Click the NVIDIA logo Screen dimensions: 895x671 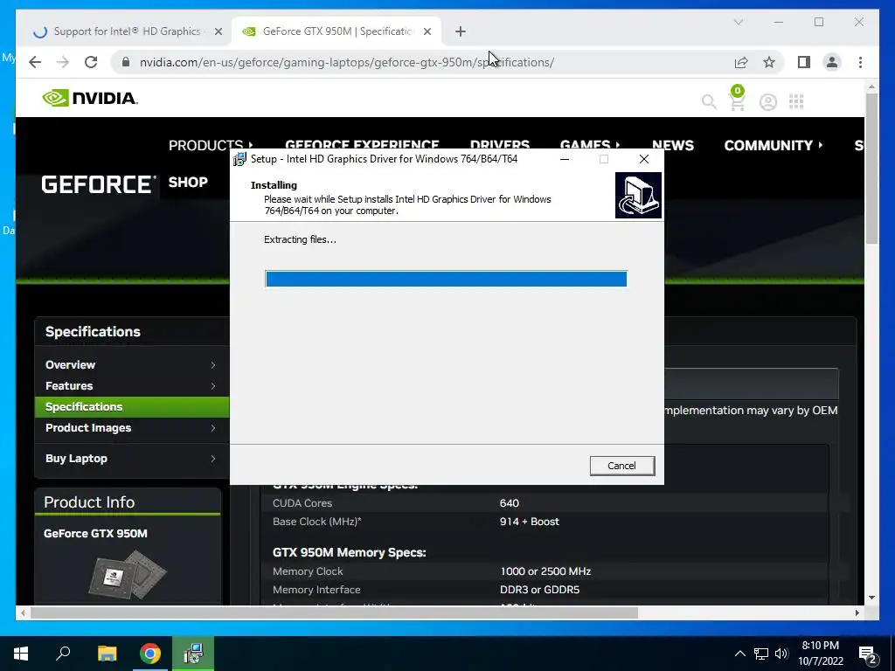(x=90, y=98)
